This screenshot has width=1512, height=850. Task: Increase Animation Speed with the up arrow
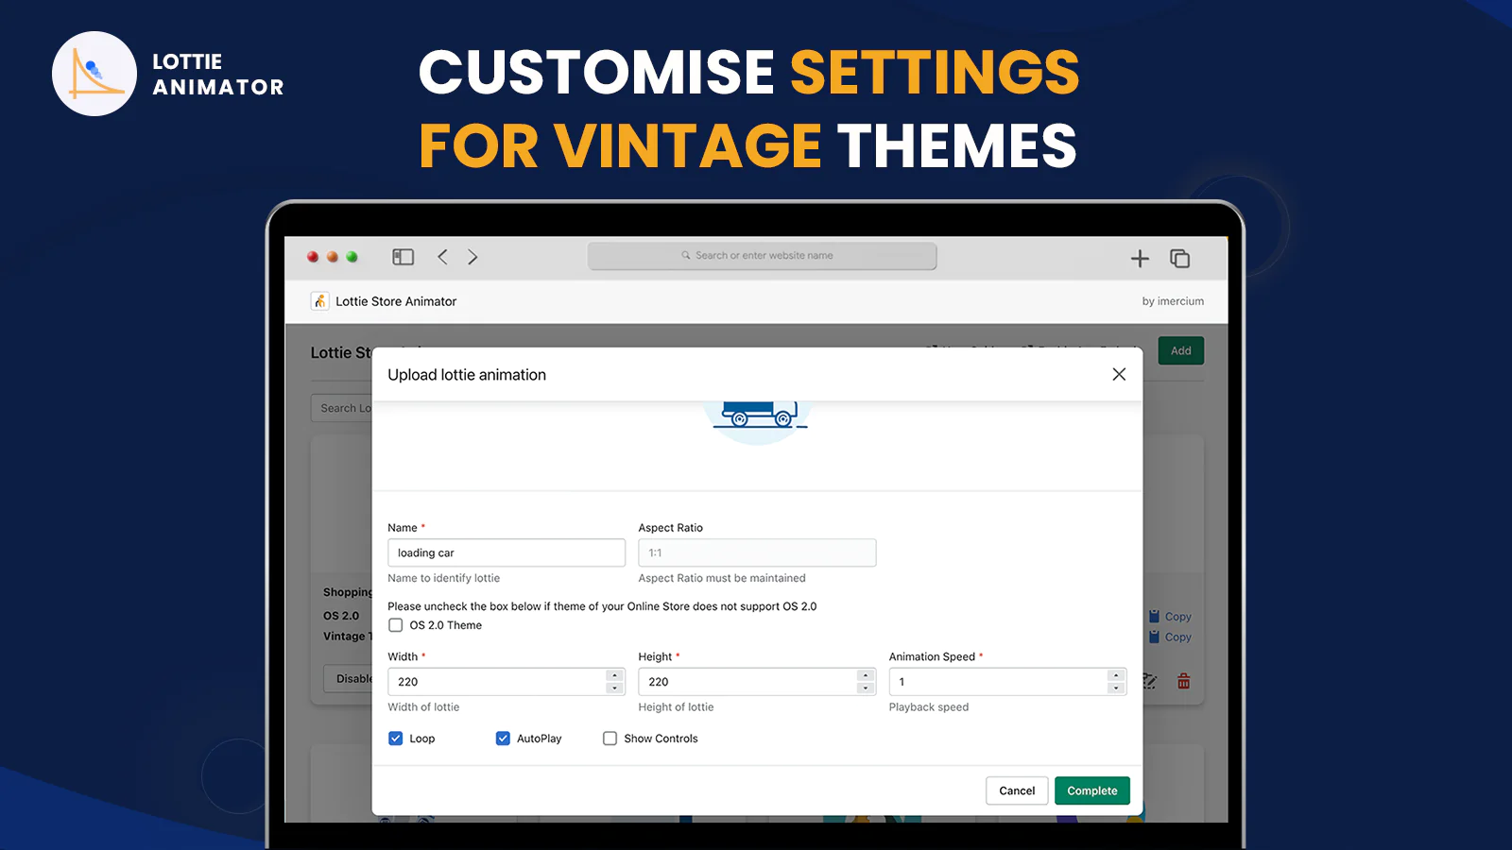click(1116, 675)
